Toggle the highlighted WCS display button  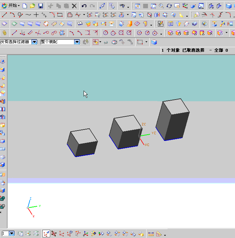pos(46,234)
